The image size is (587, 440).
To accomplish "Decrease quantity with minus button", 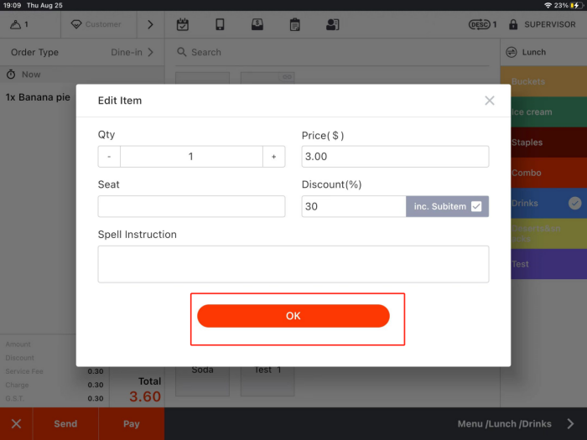I will 109,157.
